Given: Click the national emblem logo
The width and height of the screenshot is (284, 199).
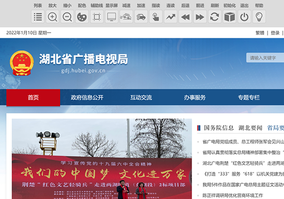Looking at the screenshot, I should pyautogui.click(x=22, y=63).
